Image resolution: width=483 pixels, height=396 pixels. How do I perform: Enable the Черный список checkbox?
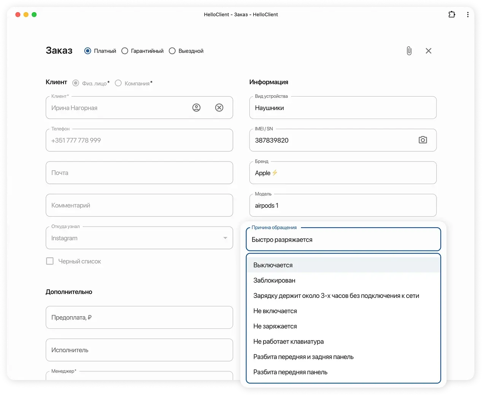(x=50, y=261)
